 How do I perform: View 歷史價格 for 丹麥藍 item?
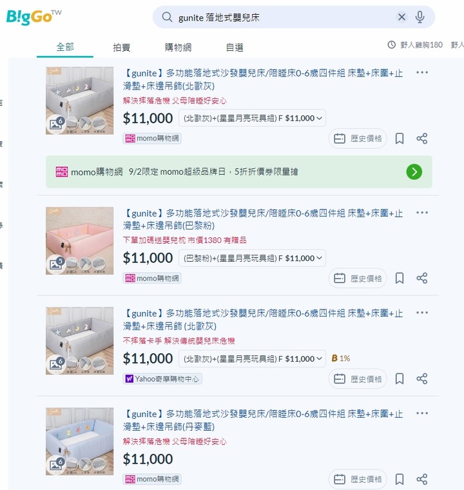[x=358, y=479]
